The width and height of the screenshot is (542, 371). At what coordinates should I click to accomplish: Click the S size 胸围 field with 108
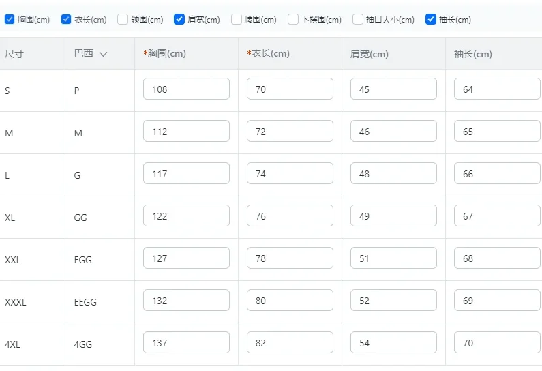coord(186,89)
